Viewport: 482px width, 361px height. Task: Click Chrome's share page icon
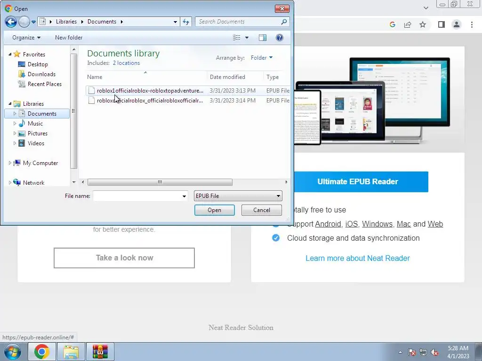tap(408, 24)
